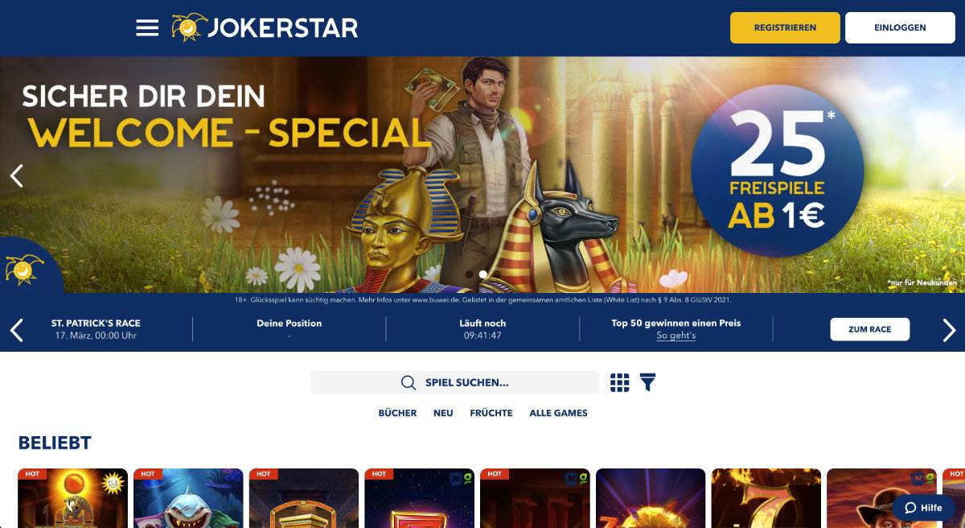Screen dimensions: 965x528
Task: Click the EINLOGGEN button
Action: click(x=900, y=27)
